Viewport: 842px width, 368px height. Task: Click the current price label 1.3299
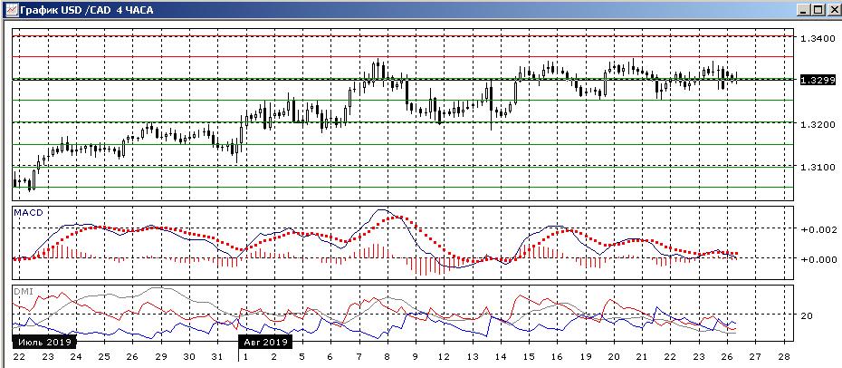816,80
